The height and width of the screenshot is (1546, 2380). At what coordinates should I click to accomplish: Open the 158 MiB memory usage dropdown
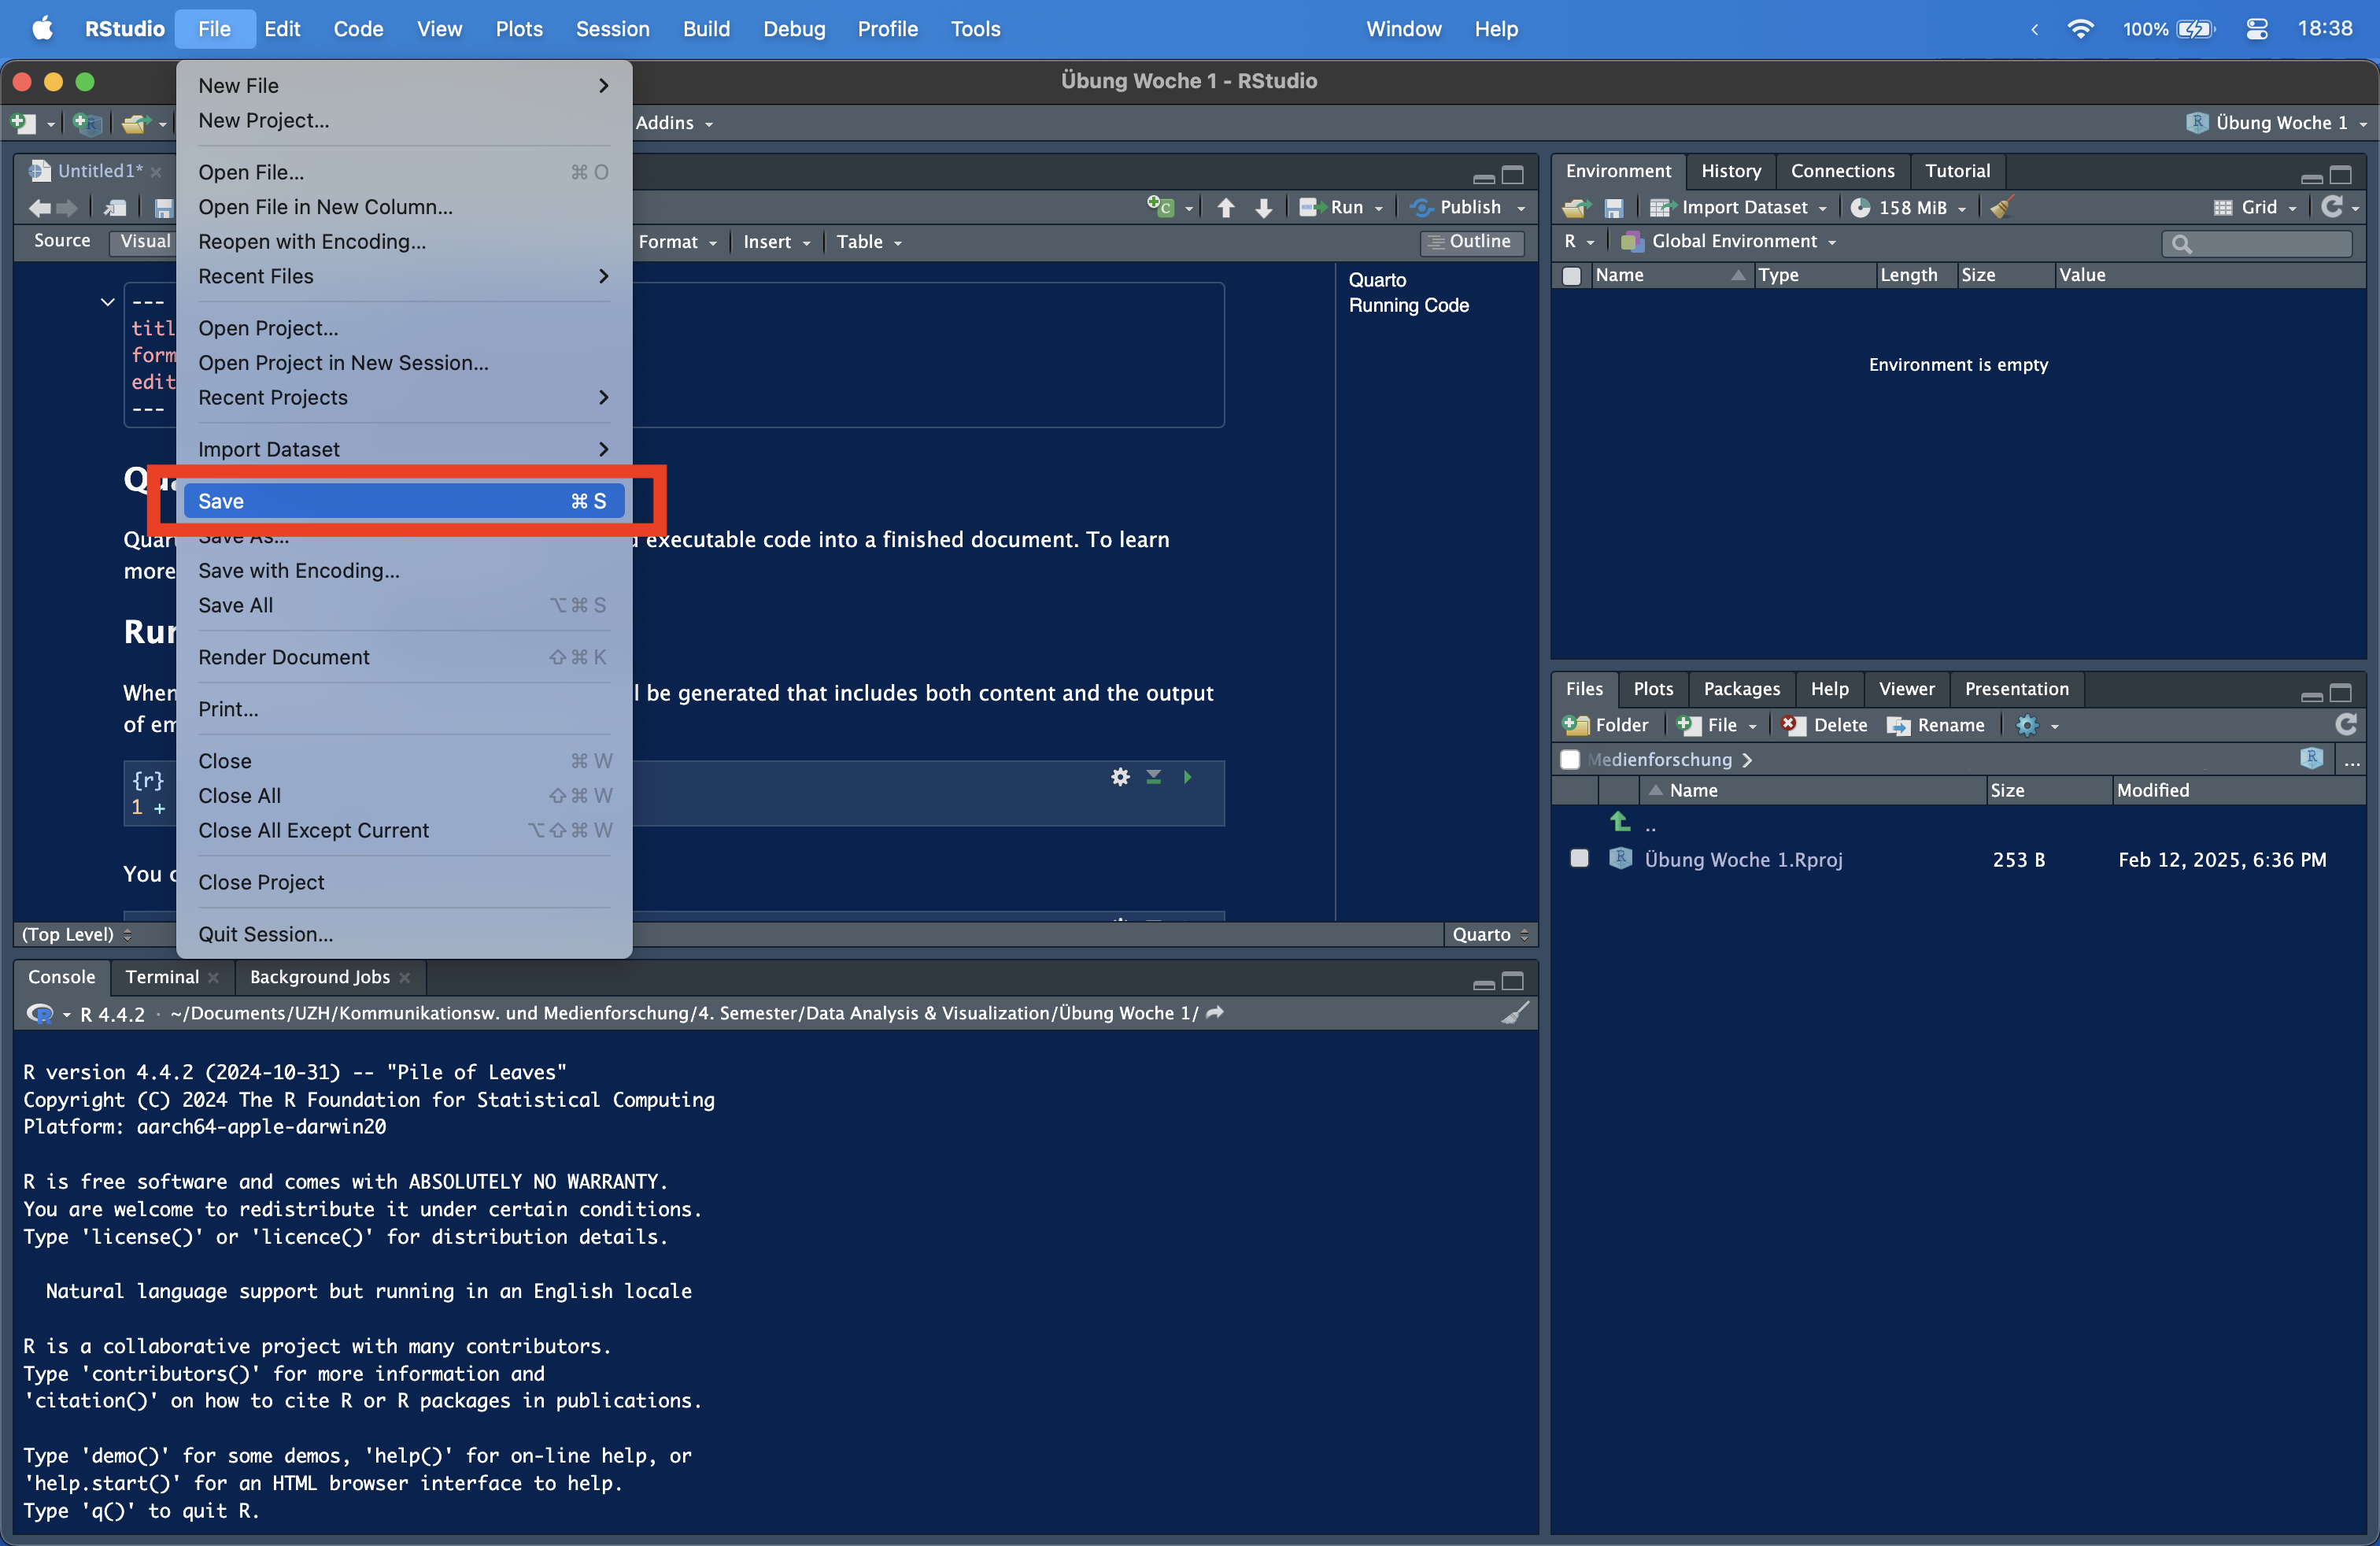[x=1908, y=207]
